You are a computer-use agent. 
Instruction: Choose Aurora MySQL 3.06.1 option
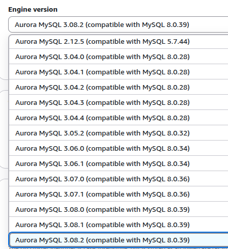[118, 163]
